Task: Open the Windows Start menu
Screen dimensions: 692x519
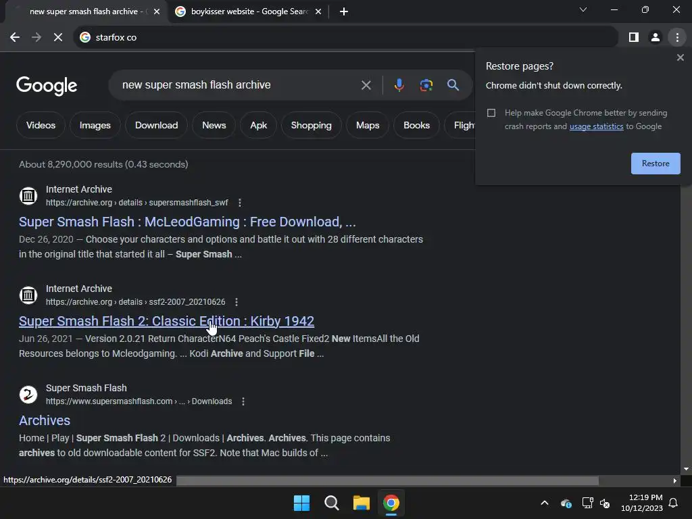Action: 302,503
